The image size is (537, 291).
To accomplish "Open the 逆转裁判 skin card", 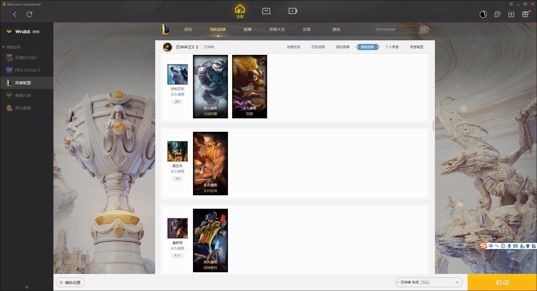I will click(x=210, y=240).
